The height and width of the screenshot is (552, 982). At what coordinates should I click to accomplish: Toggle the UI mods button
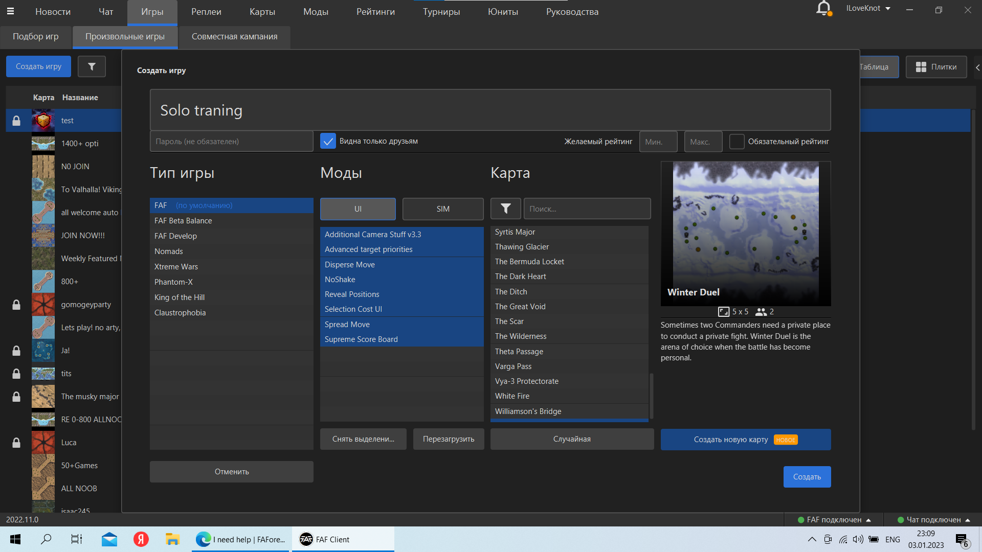coord(358,209)
